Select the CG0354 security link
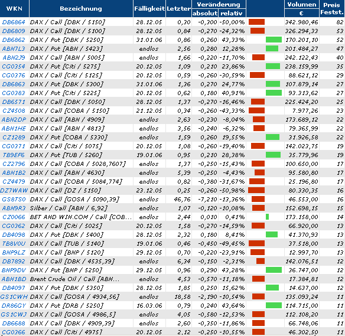This screenshot has height=336, width=345. pos(14,66)
